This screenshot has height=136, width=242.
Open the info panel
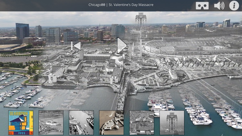click(x=234, y=6)
